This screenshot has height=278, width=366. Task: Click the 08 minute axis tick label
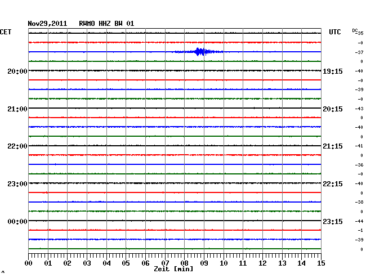click(x=184, y=263)
